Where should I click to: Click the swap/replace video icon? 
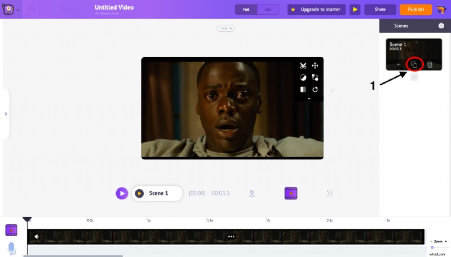[x=315, y=77]
